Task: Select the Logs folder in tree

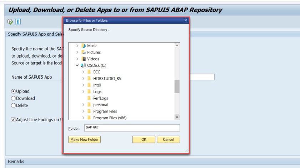Action: click(x=97, y=92)
